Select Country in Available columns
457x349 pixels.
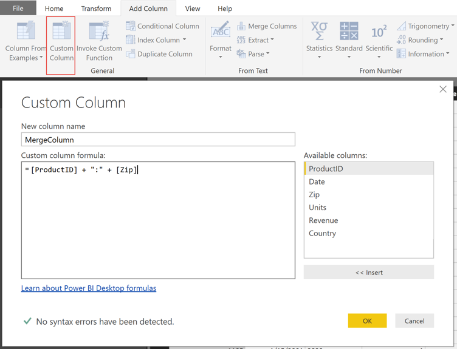pos(369,233)
